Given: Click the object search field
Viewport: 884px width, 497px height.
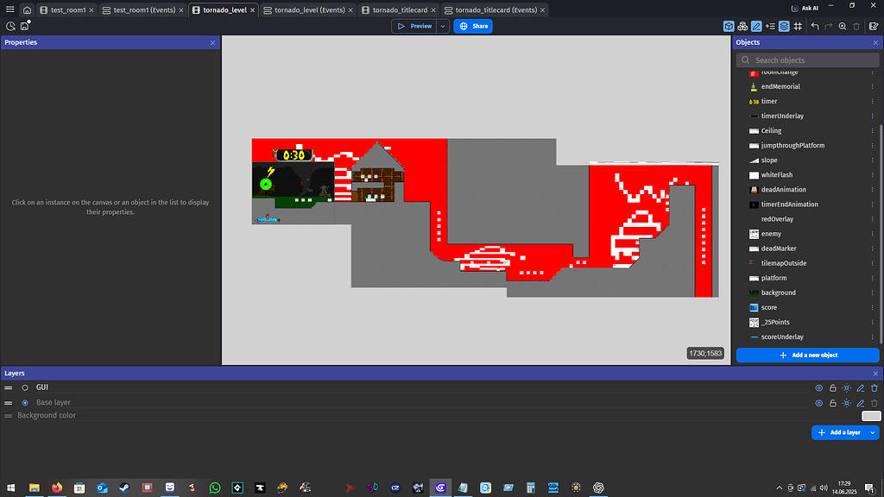Looking at the screenshot, I should [x=806, y=60].
